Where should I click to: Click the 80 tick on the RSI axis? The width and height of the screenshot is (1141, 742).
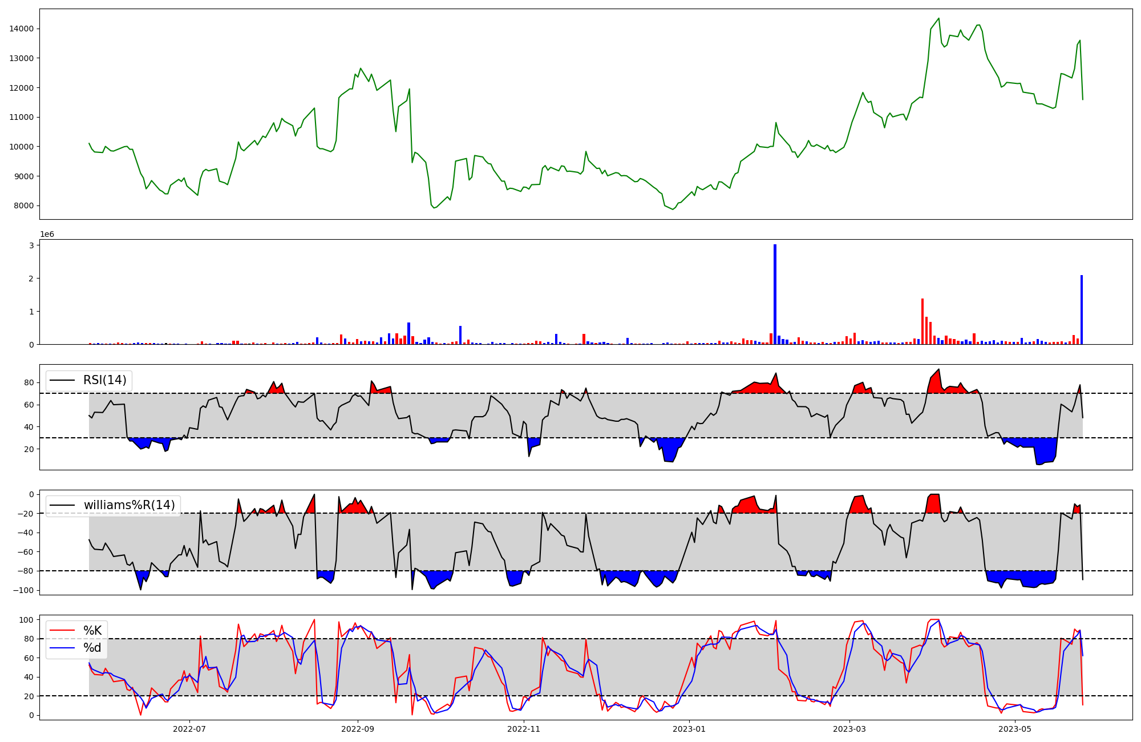(29, 382)
